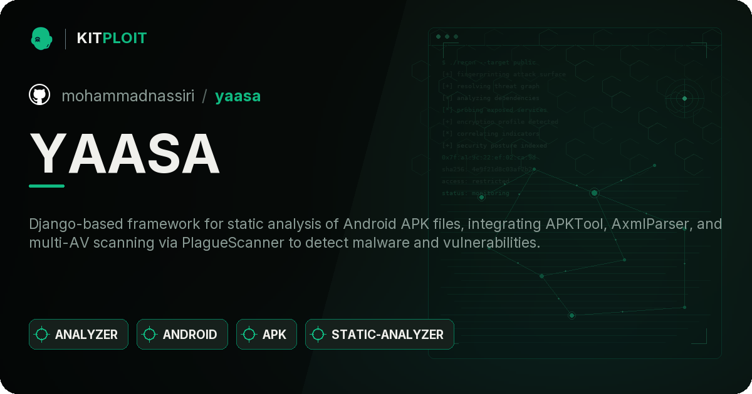The image size is (752, 394).
Task: Click the GitHub octocat icon
Action: click(39, 95)
